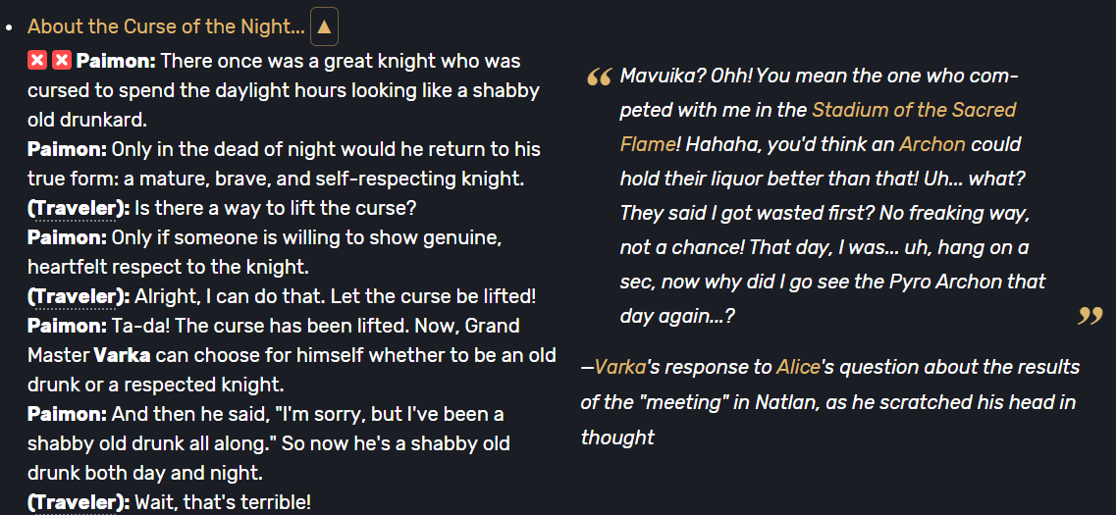Open Stadium of the Sacred Flame link
This screenshot has width=1116, height=515.
click(x=913, y=110)
